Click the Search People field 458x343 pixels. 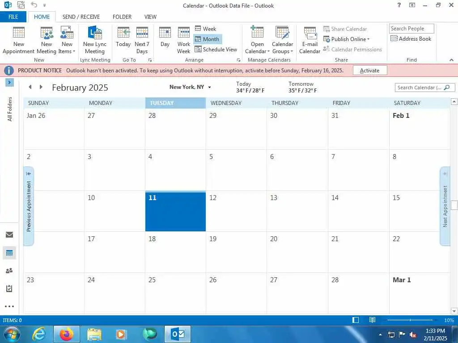(411, 29)
